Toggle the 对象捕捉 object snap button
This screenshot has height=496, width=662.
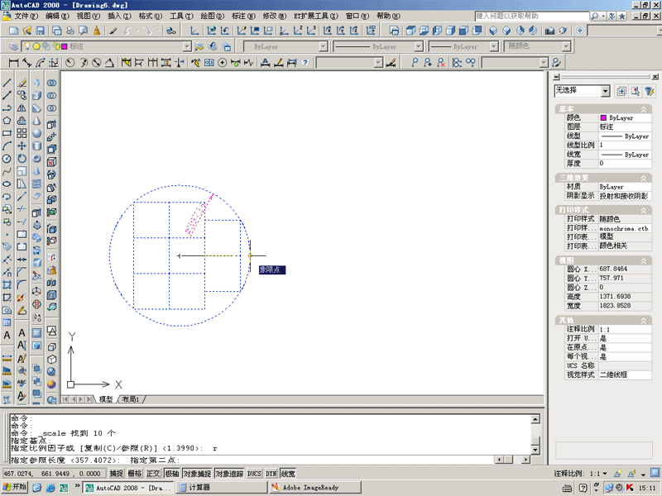(197, 474)
